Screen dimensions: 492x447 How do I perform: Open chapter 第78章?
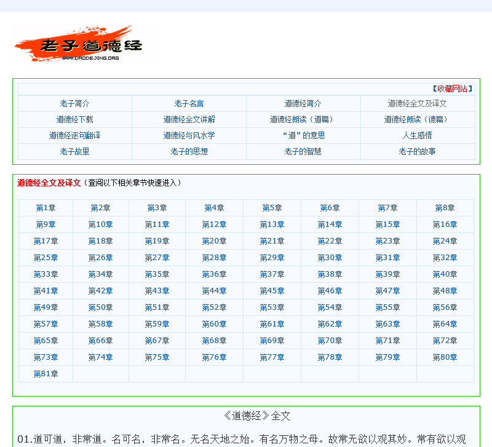(330, 358)
